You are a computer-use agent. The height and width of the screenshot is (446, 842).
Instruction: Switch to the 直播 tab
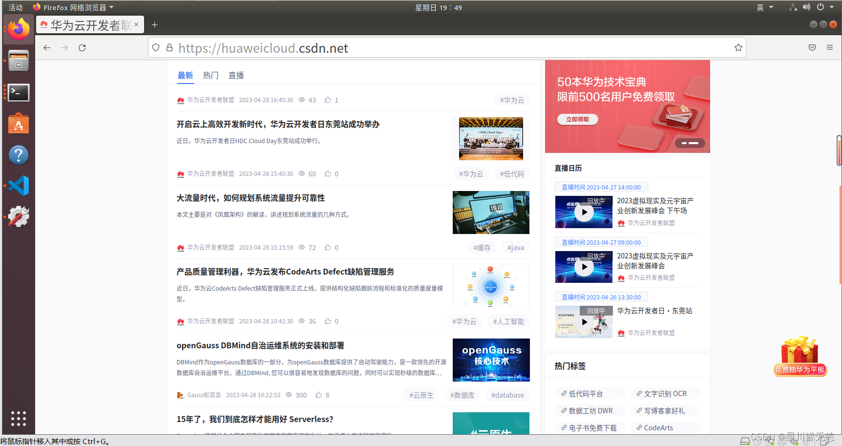tap(236, 75)
